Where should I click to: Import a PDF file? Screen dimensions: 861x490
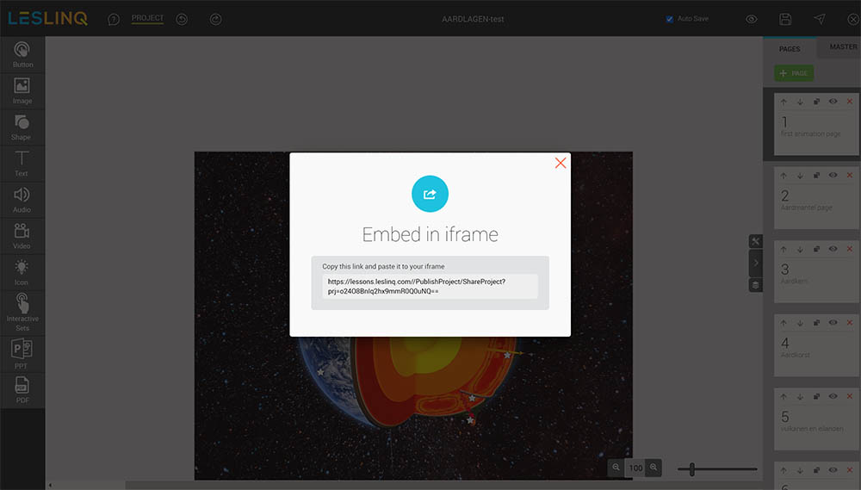22,390
